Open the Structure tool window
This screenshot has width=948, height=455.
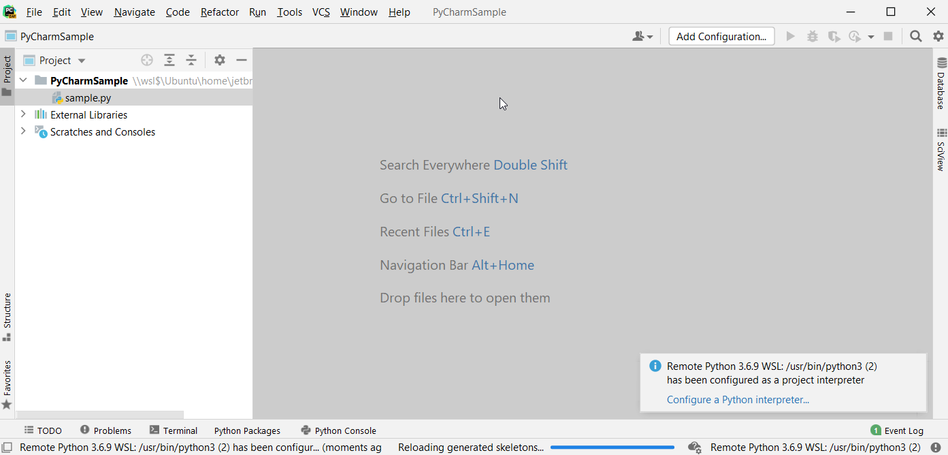click(x=7, y=317)
